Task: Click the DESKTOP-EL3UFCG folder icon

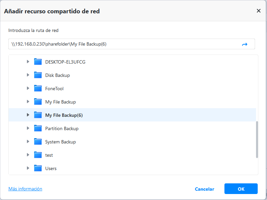Action: (x=38, y=62)
